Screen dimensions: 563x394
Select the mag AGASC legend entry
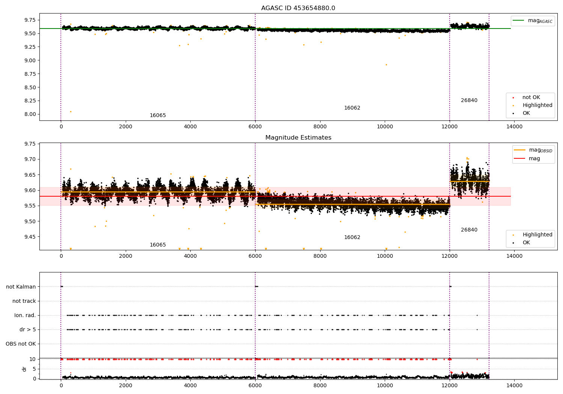[533, 21]
